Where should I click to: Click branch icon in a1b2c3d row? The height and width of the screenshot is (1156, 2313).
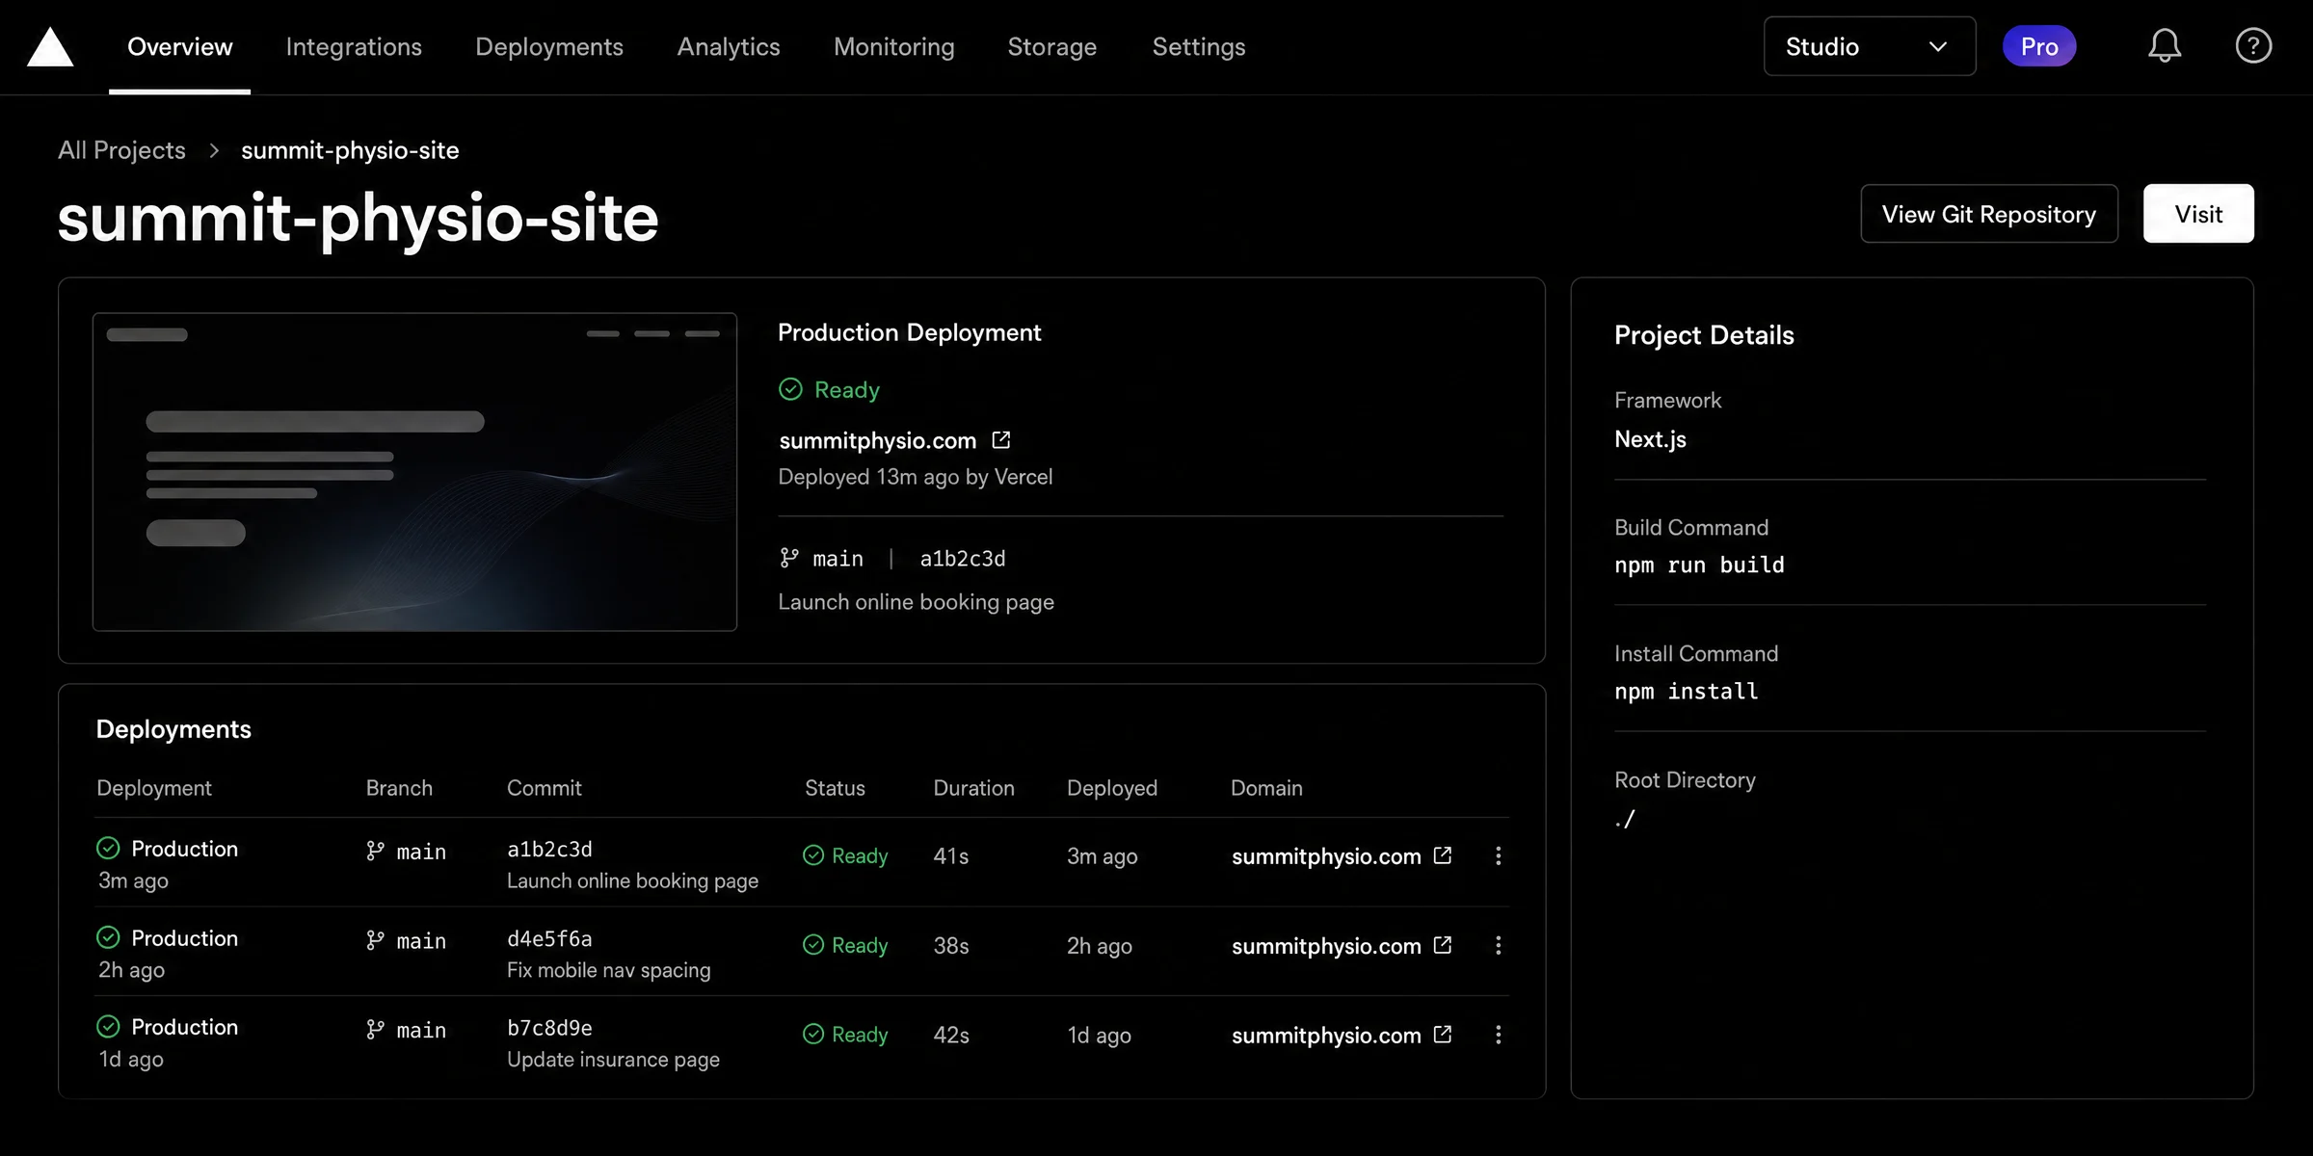(x=375, y=851)
